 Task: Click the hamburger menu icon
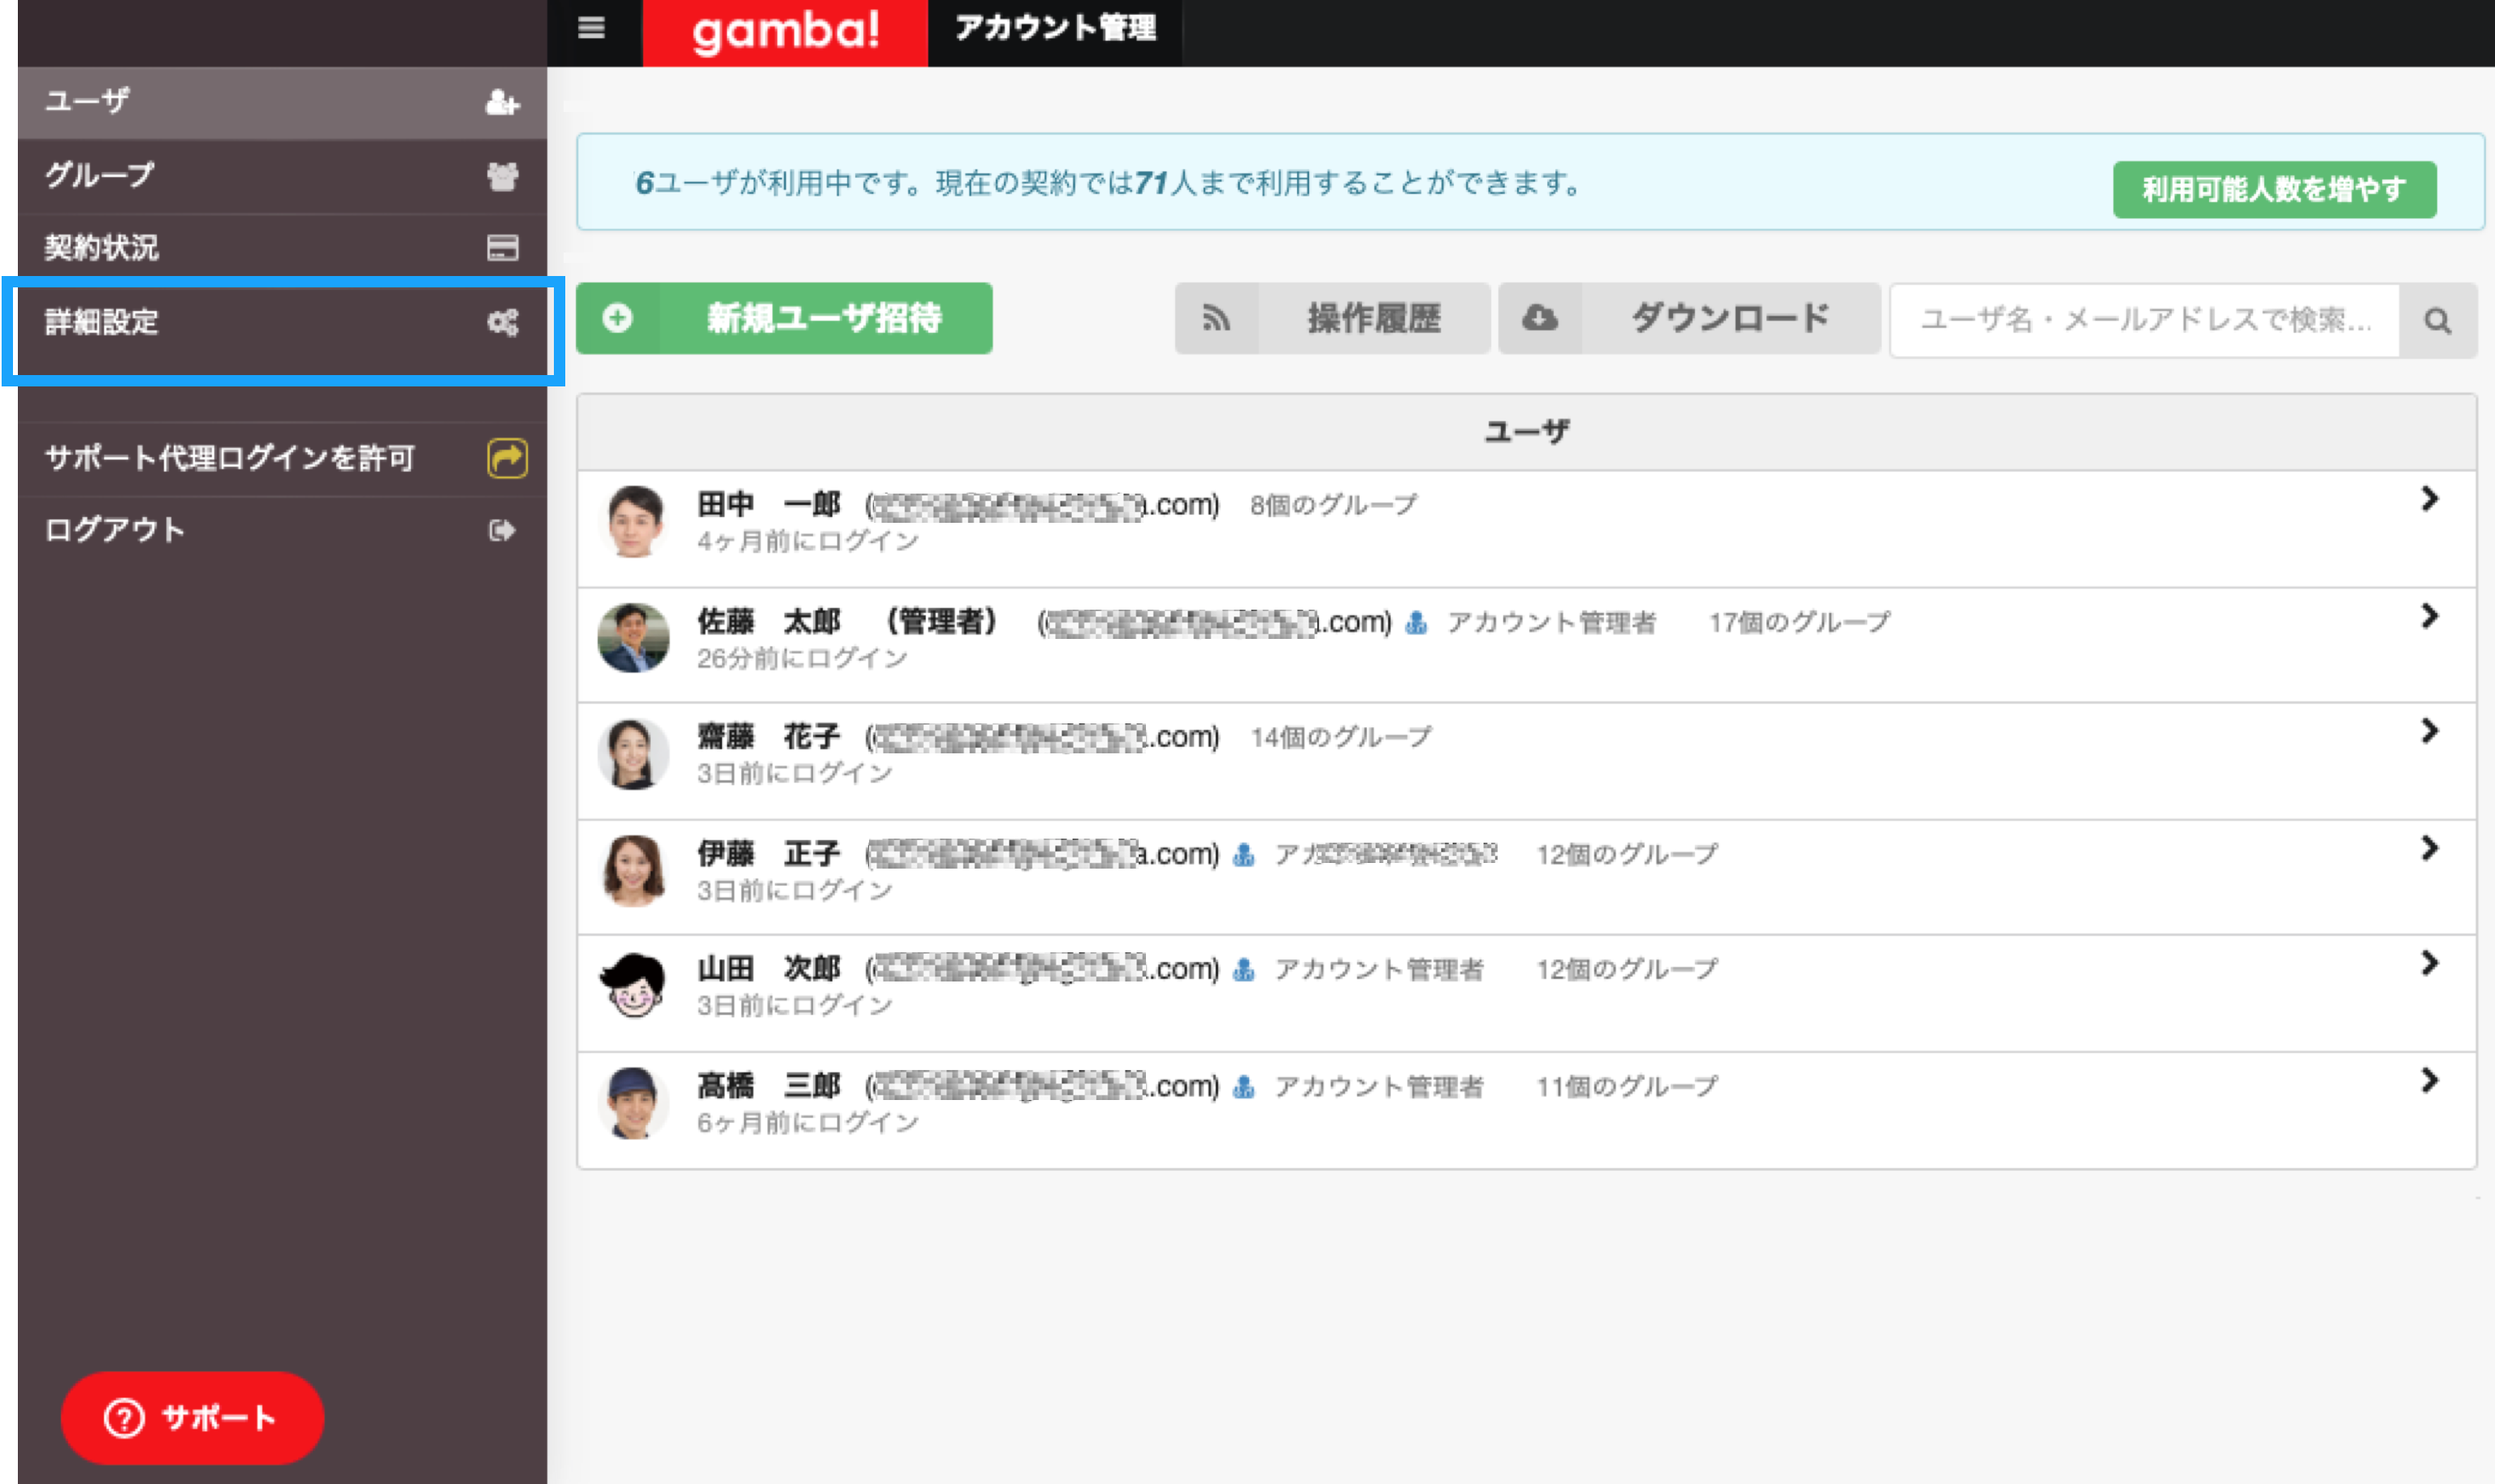(591, 28)
